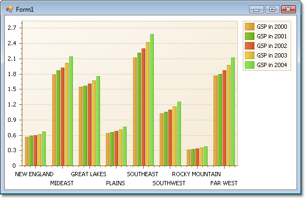
Task: Select the GSP in 2004 legend label
Action: pos(272,65)
